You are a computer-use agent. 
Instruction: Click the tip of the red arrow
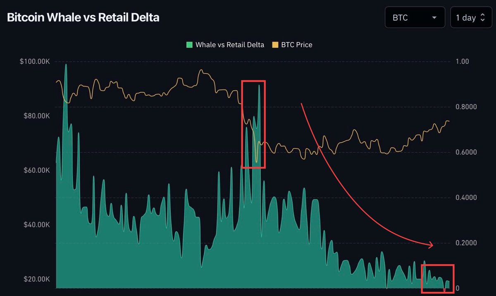coord(432,245)
